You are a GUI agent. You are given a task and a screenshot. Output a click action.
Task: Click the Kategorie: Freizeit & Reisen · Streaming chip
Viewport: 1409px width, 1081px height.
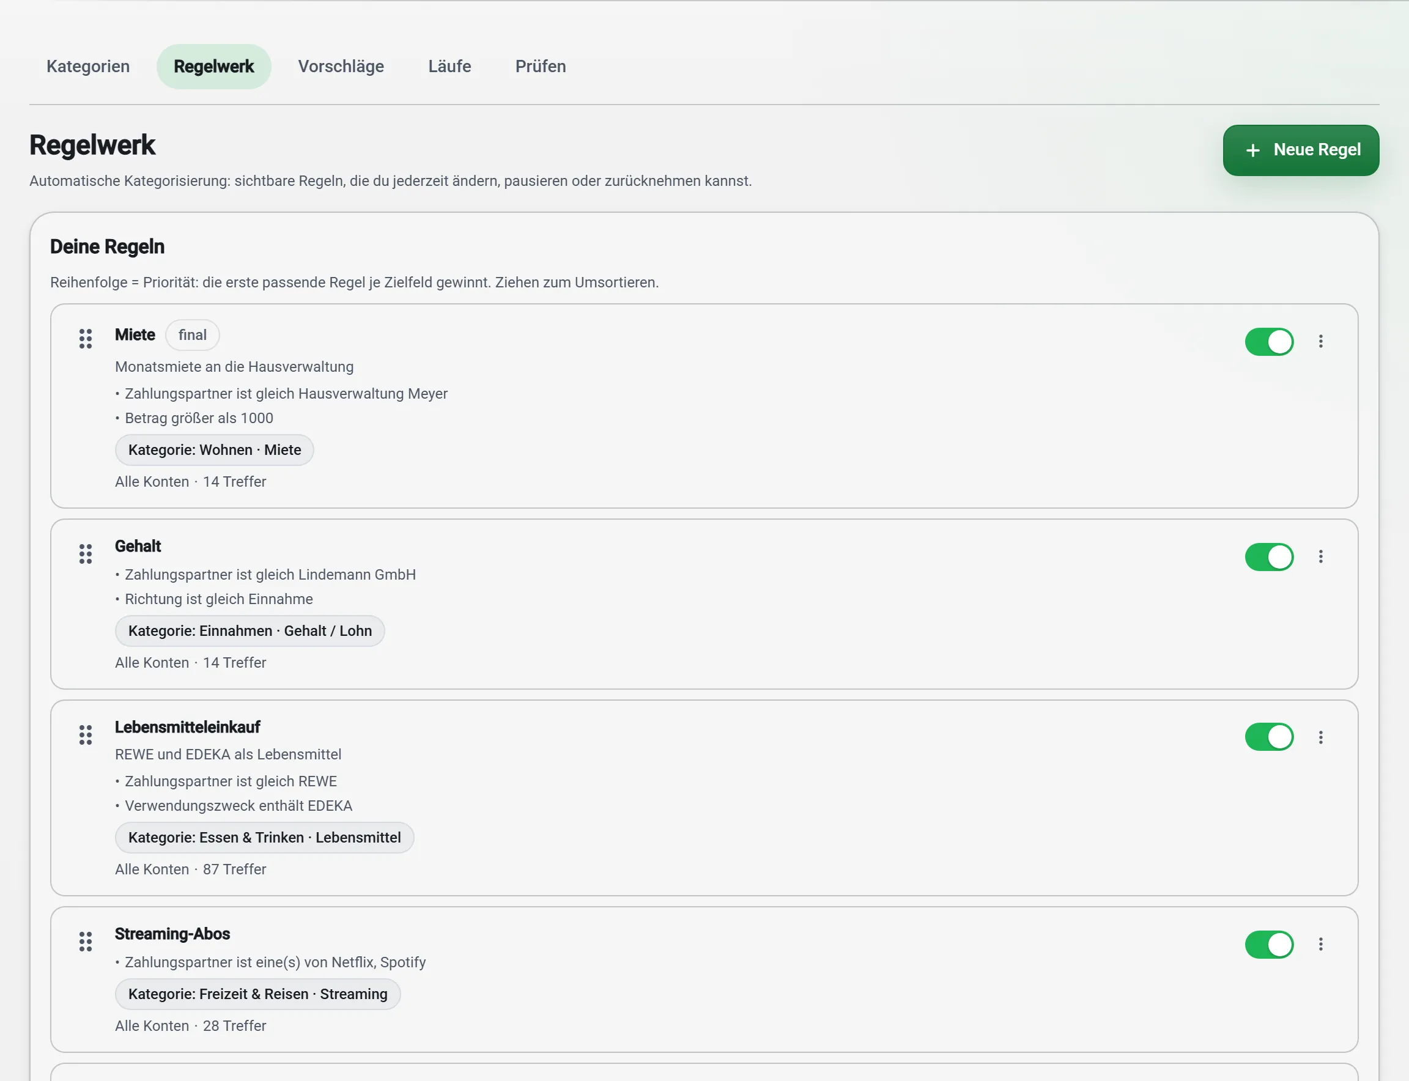tap(257, 994)
